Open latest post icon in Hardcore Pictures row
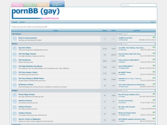Viewport: 167px width, 125px height. pyautogui.click(x=154, y=100)
